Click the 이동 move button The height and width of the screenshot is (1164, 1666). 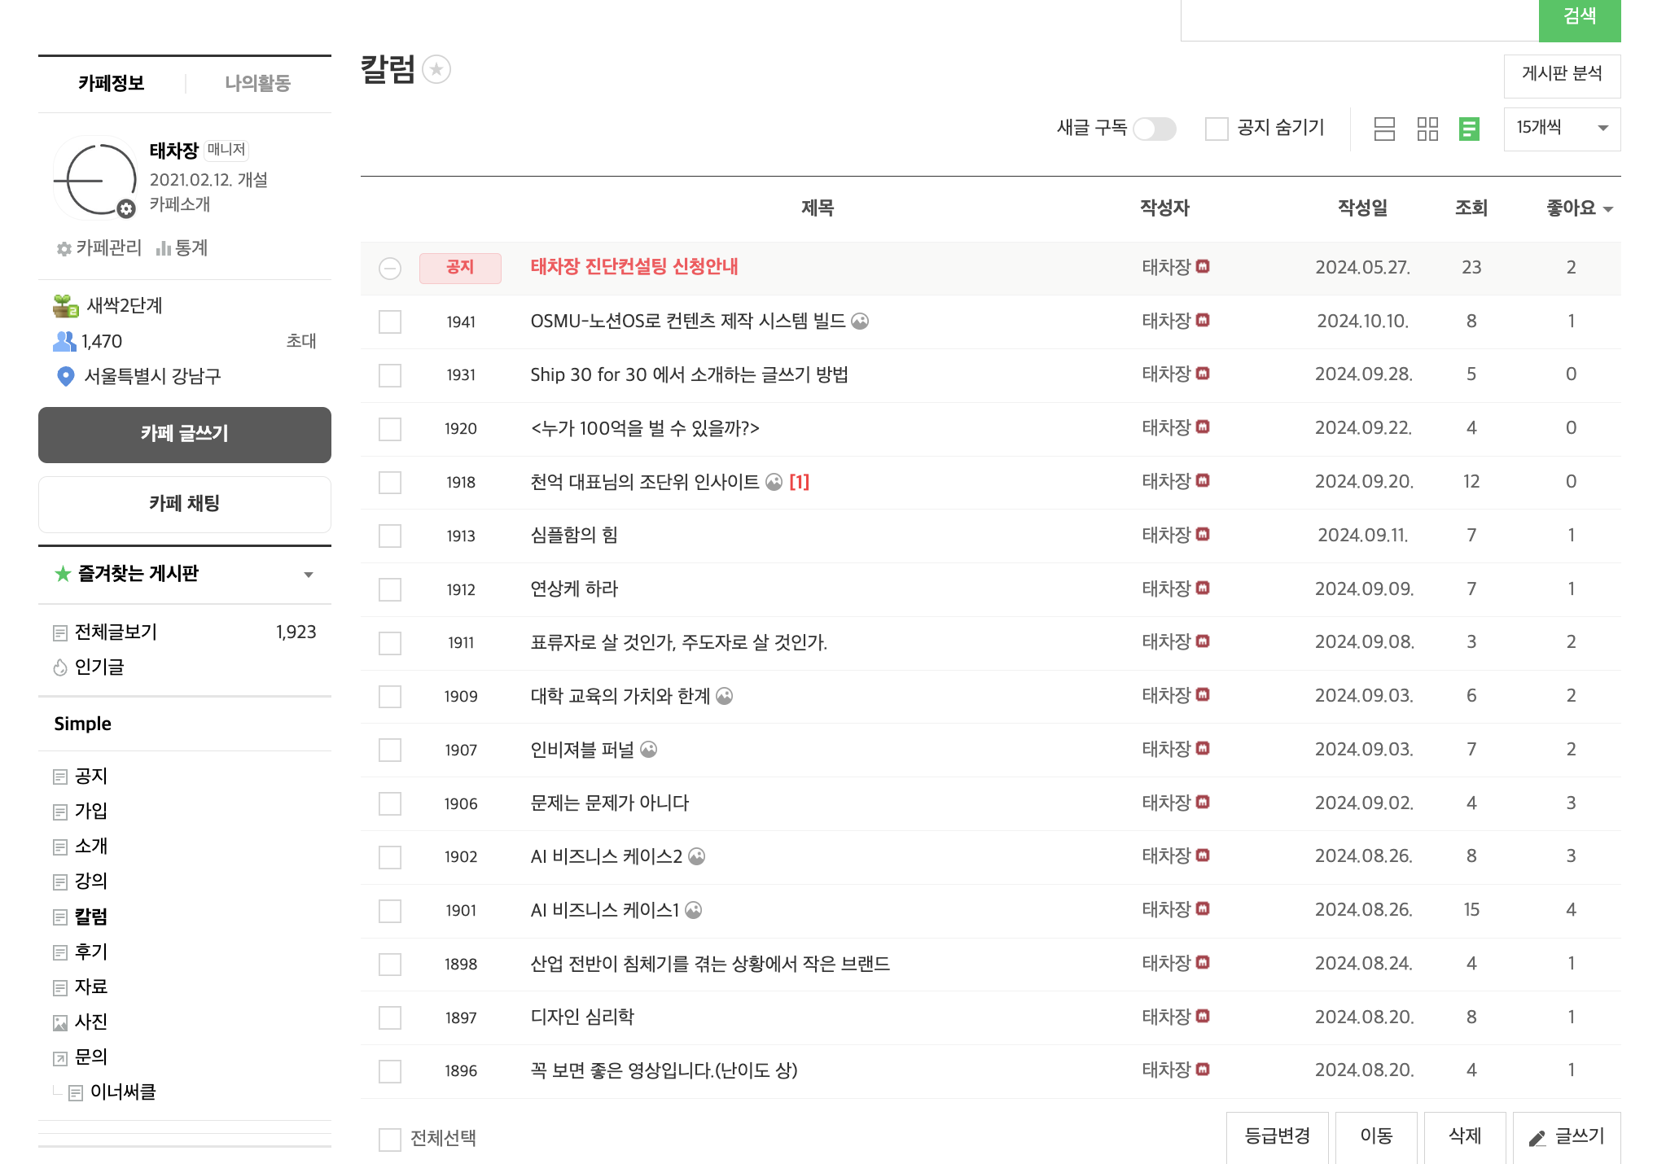tap(1376, 1136)
